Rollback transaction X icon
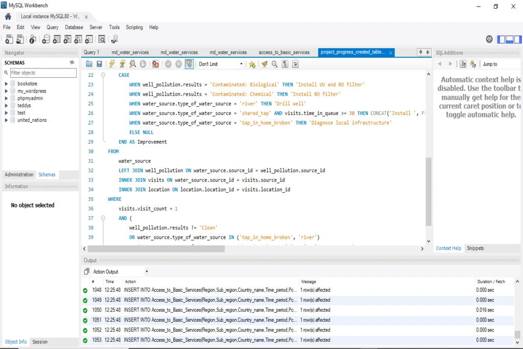Viewport: 523px width, 349px height. click(x=179, y=64)
